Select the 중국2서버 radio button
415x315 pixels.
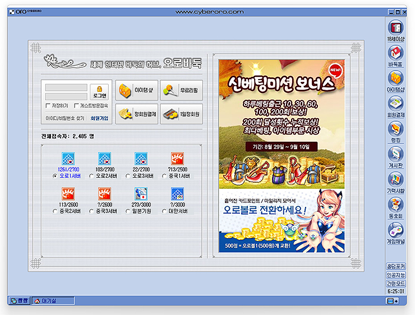pos(55,211)
